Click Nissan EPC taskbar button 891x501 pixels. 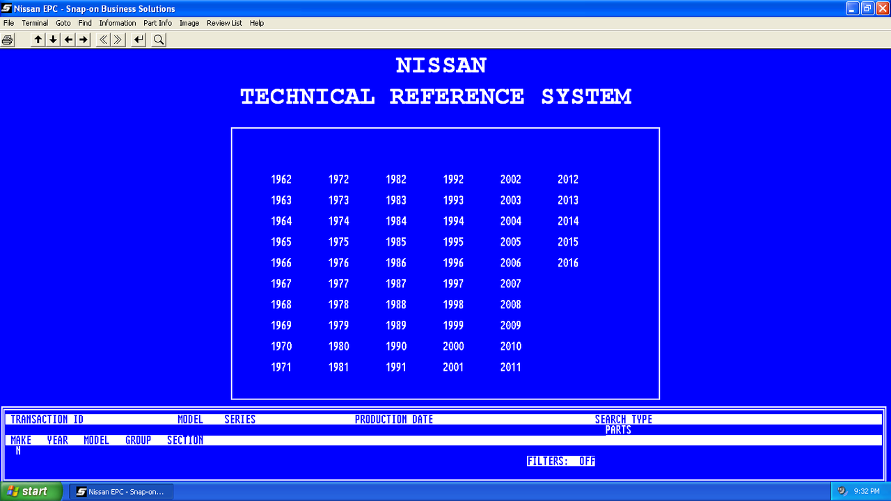click(121, 491)
